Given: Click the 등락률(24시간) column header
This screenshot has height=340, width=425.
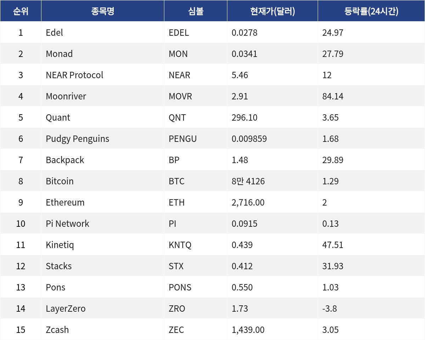Looking at the screenshot, I should coord(371,11).
